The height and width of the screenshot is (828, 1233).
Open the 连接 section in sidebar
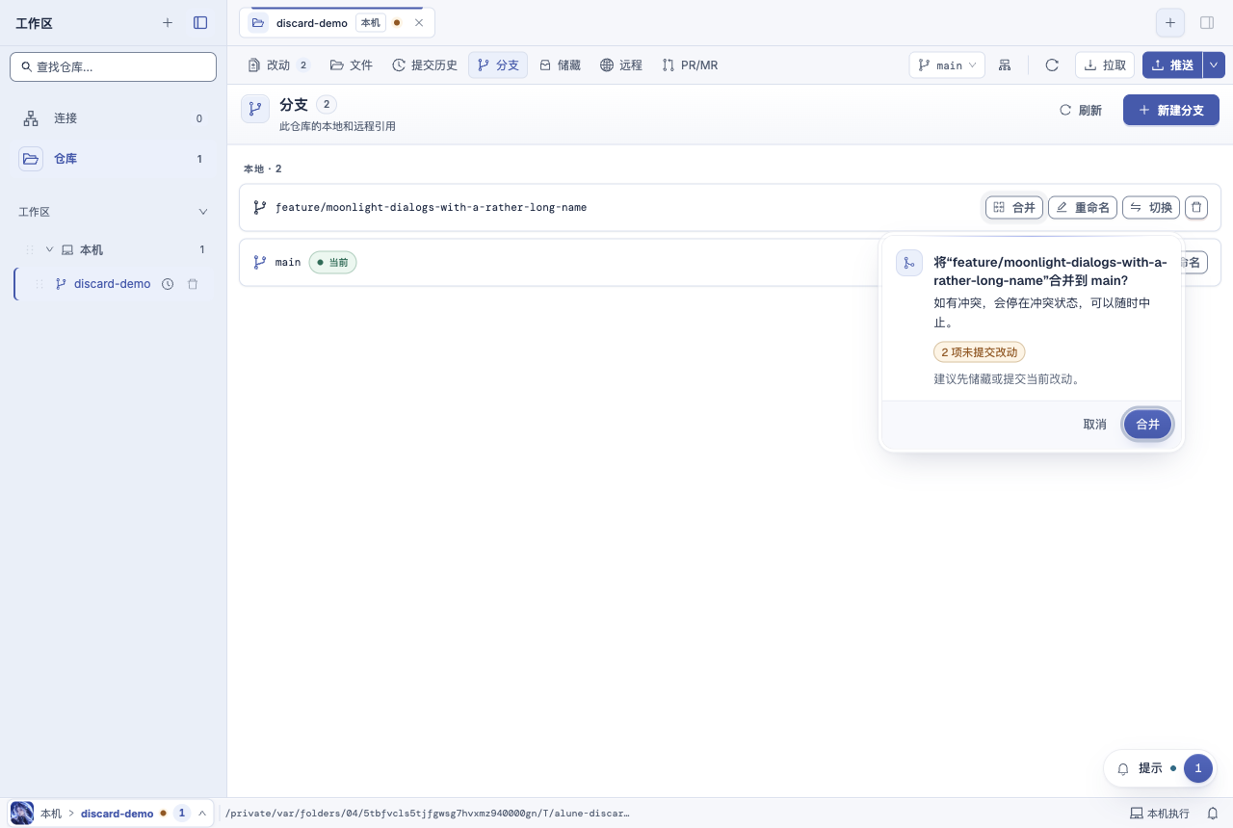point(114,118)
